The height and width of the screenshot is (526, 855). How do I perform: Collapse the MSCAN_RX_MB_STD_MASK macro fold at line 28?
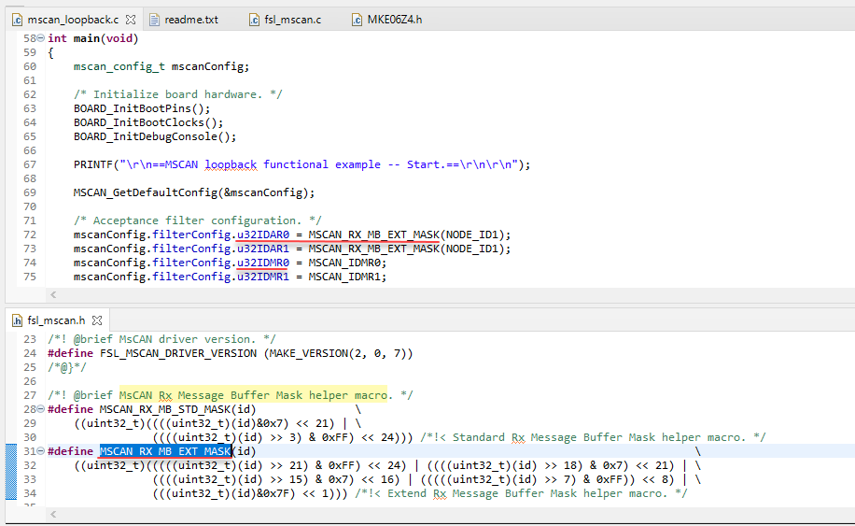click(x=40, y=408)
